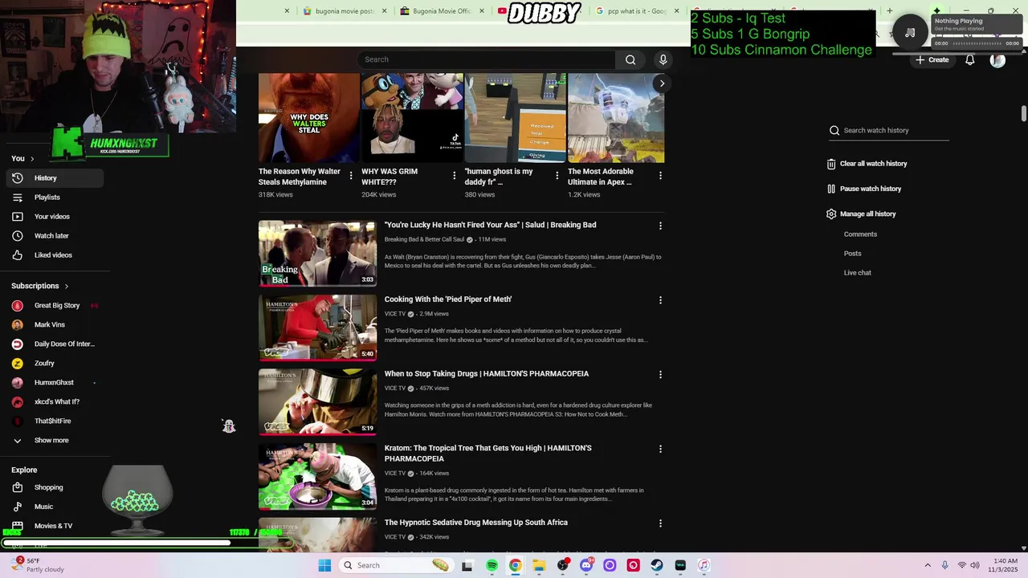The height and width of the screenshot is (578, 1028).
Task: Open 'The Hypnotic Sedative Drug Messing Up South Africa' title
Action: tap(476, 523)
